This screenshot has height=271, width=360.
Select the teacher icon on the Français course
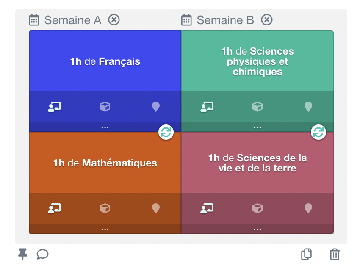[x=54, y=107]
